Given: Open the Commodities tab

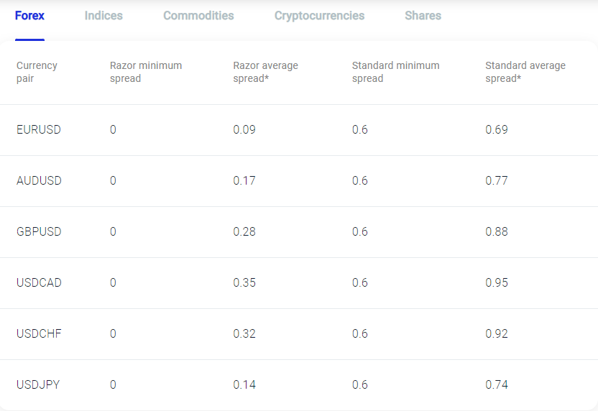Looking at the screenshot, I should point(198,16).
